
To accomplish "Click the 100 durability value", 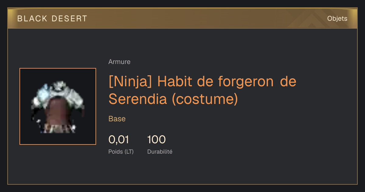I will click(x=156, y=140).
